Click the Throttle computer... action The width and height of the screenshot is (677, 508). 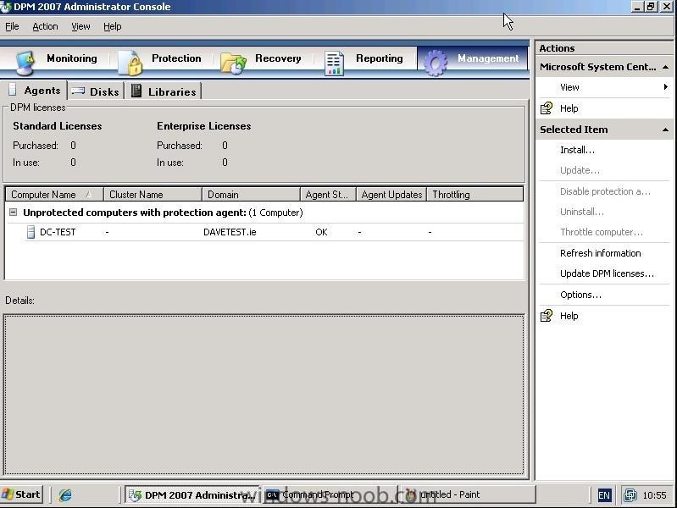coord(602,232)
